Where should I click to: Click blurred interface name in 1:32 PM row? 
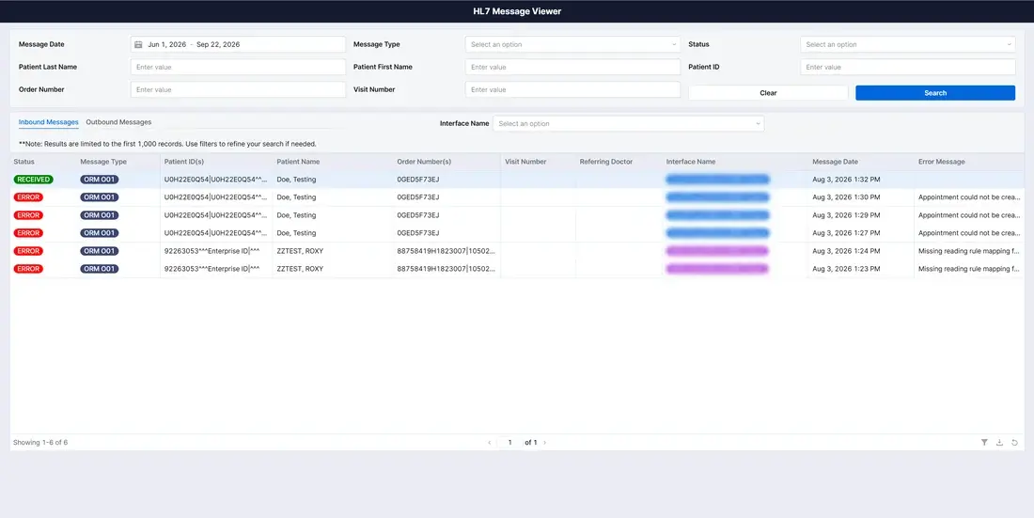coord(717,180)
